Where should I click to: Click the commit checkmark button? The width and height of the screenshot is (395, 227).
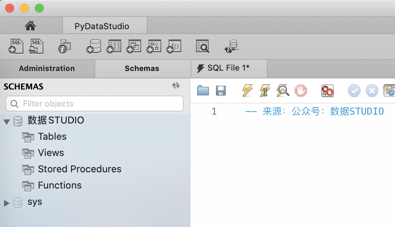pos(354,90)
